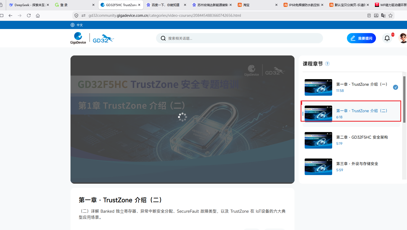Close the DeepSeek tab
The height and width of the screenshot is (230, 407).
click(48, 5)
